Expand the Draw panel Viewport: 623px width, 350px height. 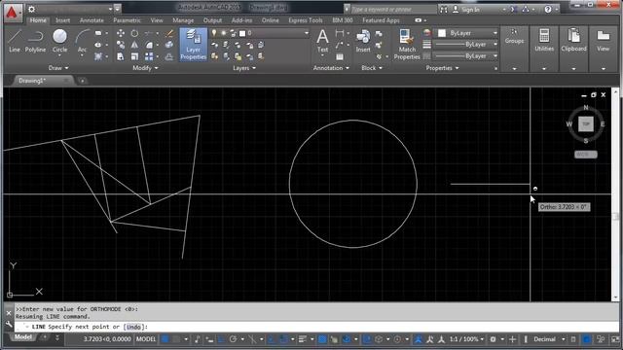click(x=58, y=68)
